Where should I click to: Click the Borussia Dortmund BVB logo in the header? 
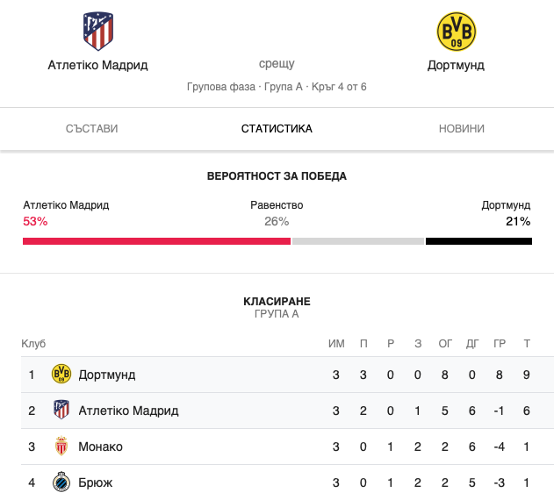click(x=457, y=32)
